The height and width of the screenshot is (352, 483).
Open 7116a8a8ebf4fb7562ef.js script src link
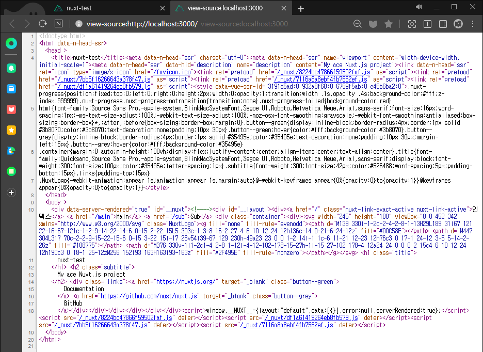point(286,325)
